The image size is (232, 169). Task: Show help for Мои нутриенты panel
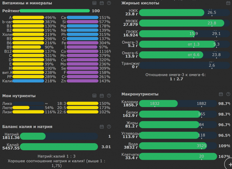click(109, 96)
